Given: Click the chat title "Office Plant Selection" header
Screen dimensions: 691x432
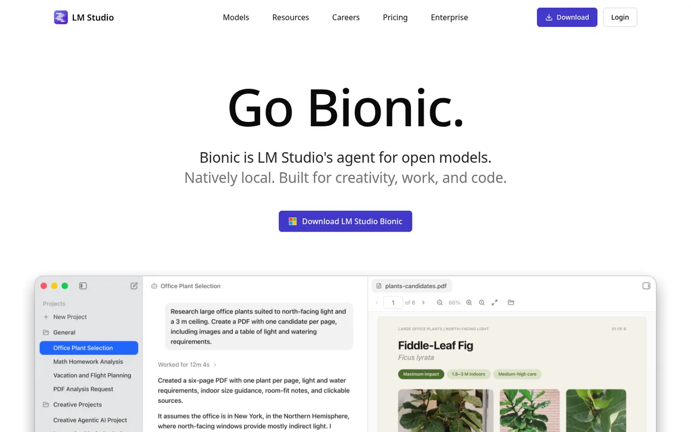Looking at the screenshot, I should point(191,286).
